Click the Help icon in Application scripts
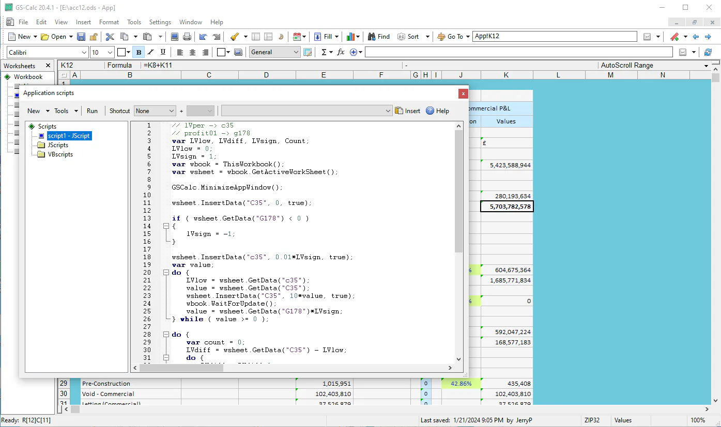 (437, 111)
